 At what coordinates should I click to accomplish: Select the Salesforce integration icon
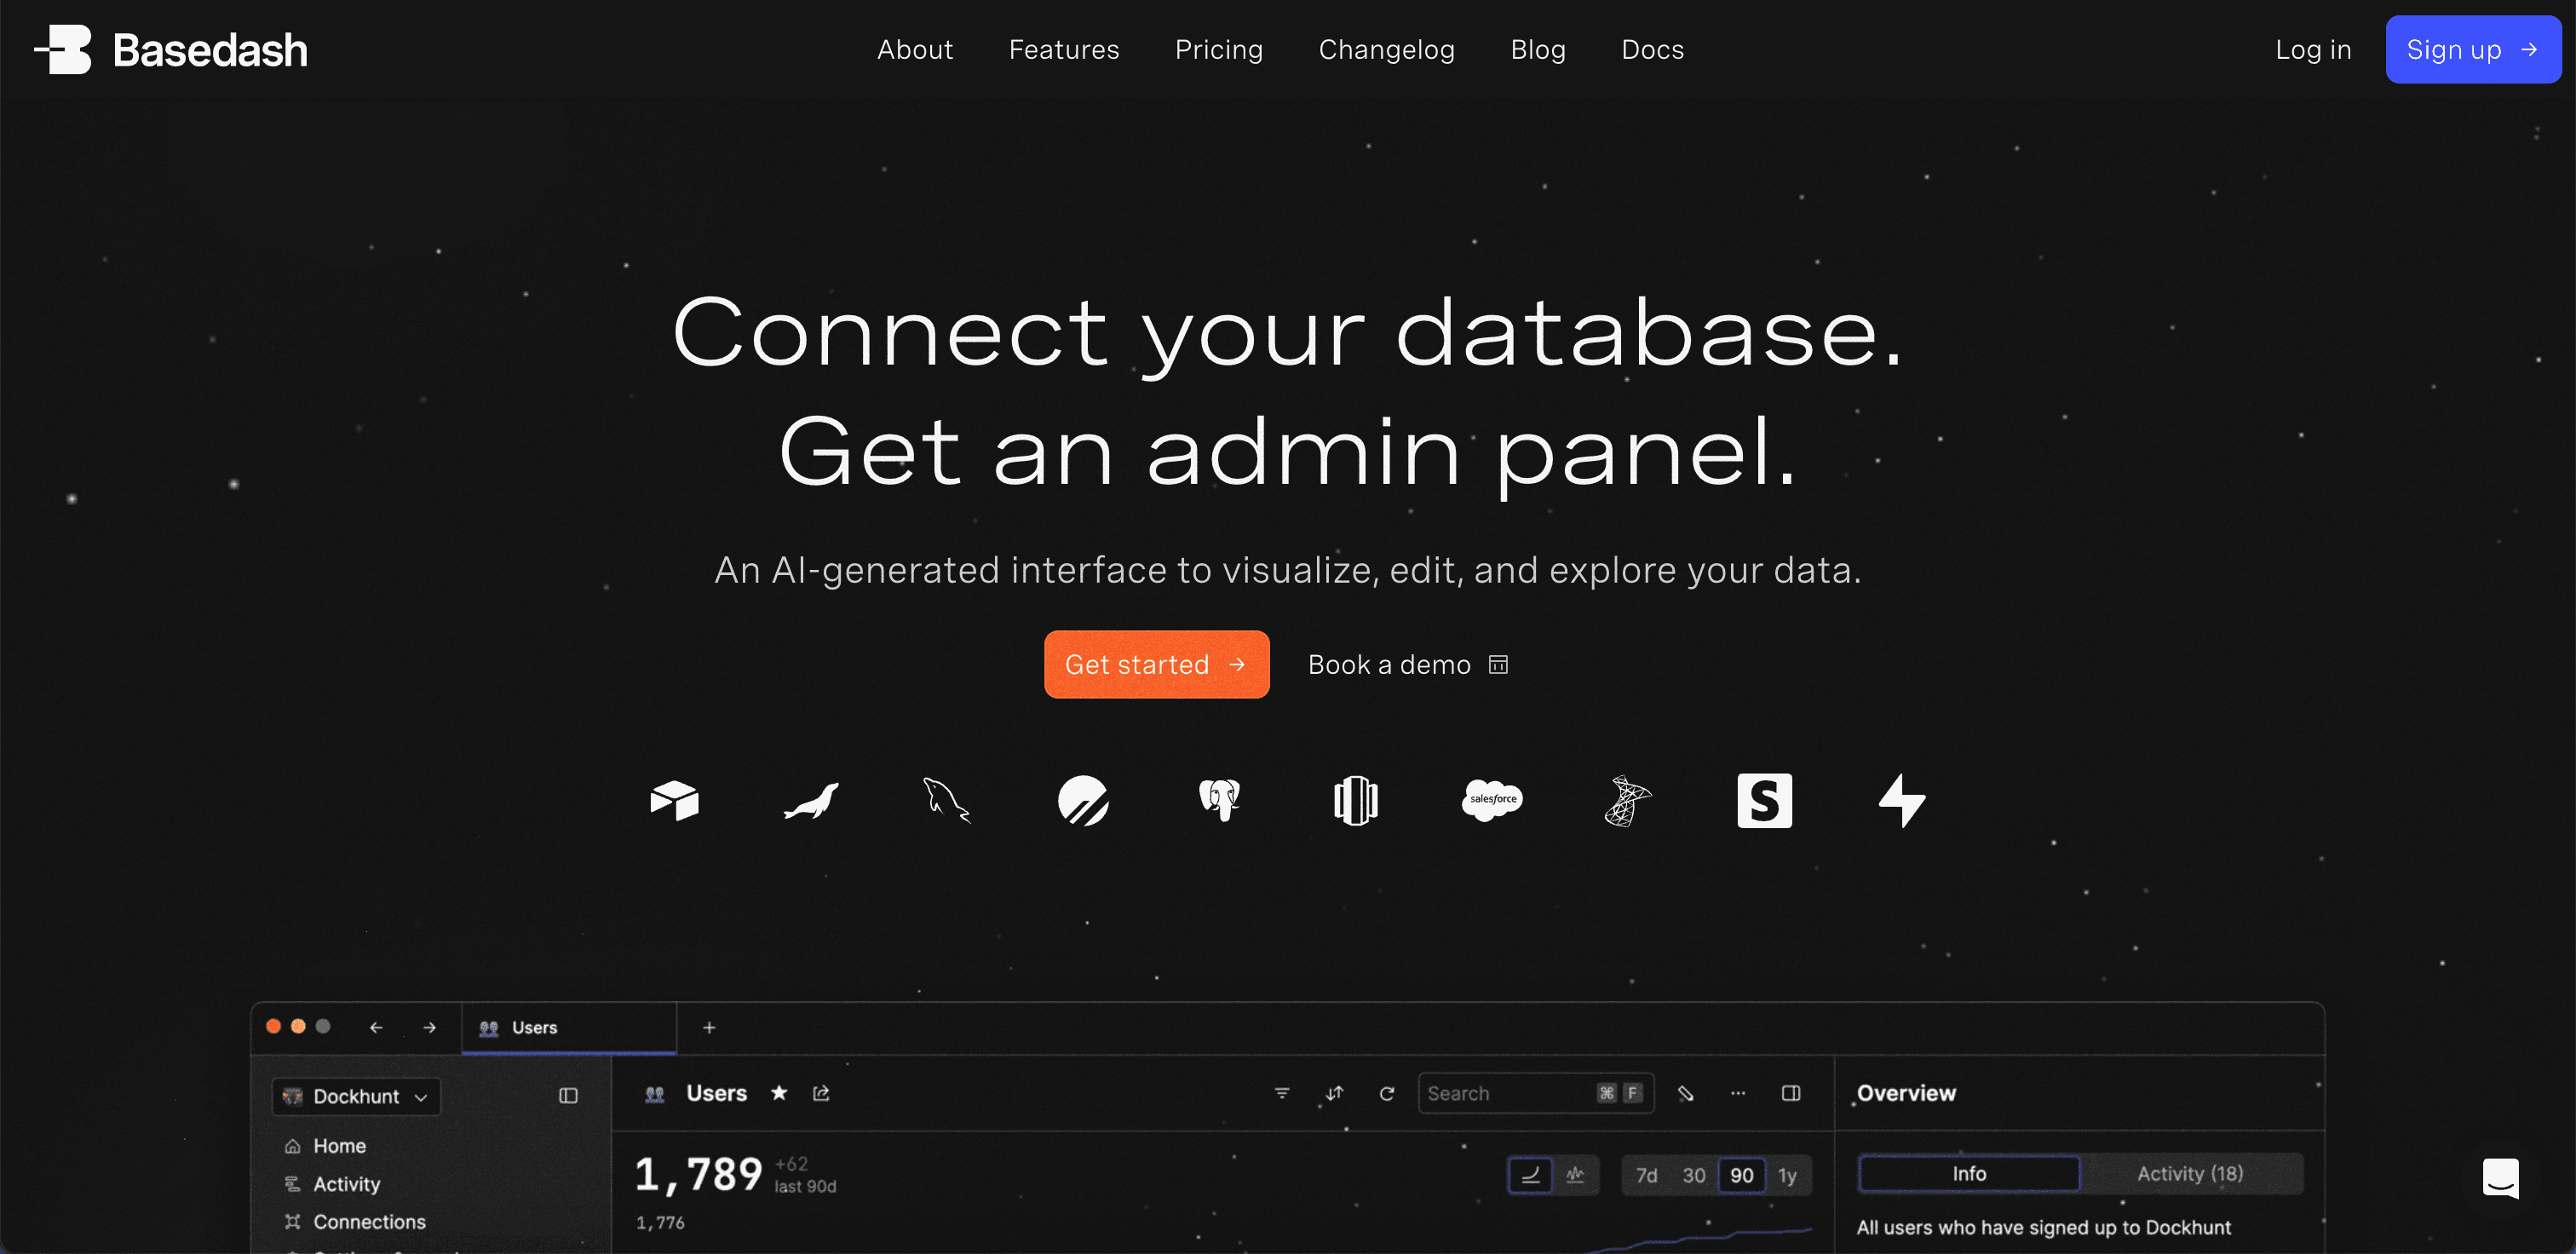(x=1492, y=800)
